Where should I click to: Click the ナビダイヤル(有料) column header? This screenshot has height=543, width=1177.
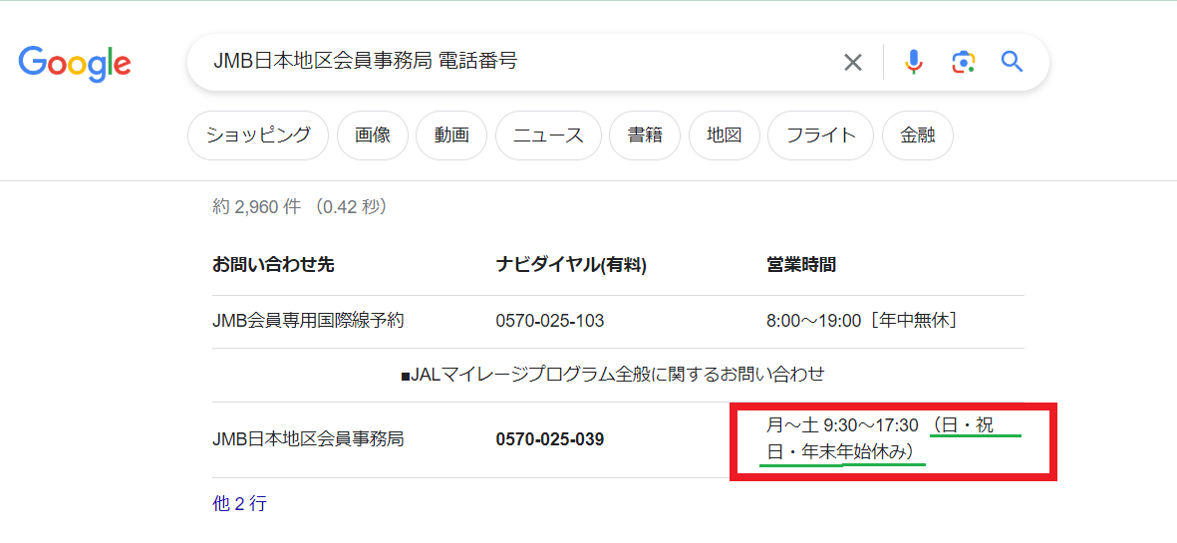pos(571,265)
